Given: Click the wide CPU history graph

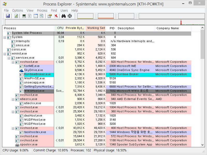Looking at the screenshot, I should [105, 22].
